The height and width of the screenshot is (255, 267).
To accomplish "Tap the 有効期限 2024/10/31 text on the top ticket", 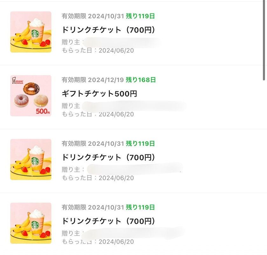I will point(92,16).
